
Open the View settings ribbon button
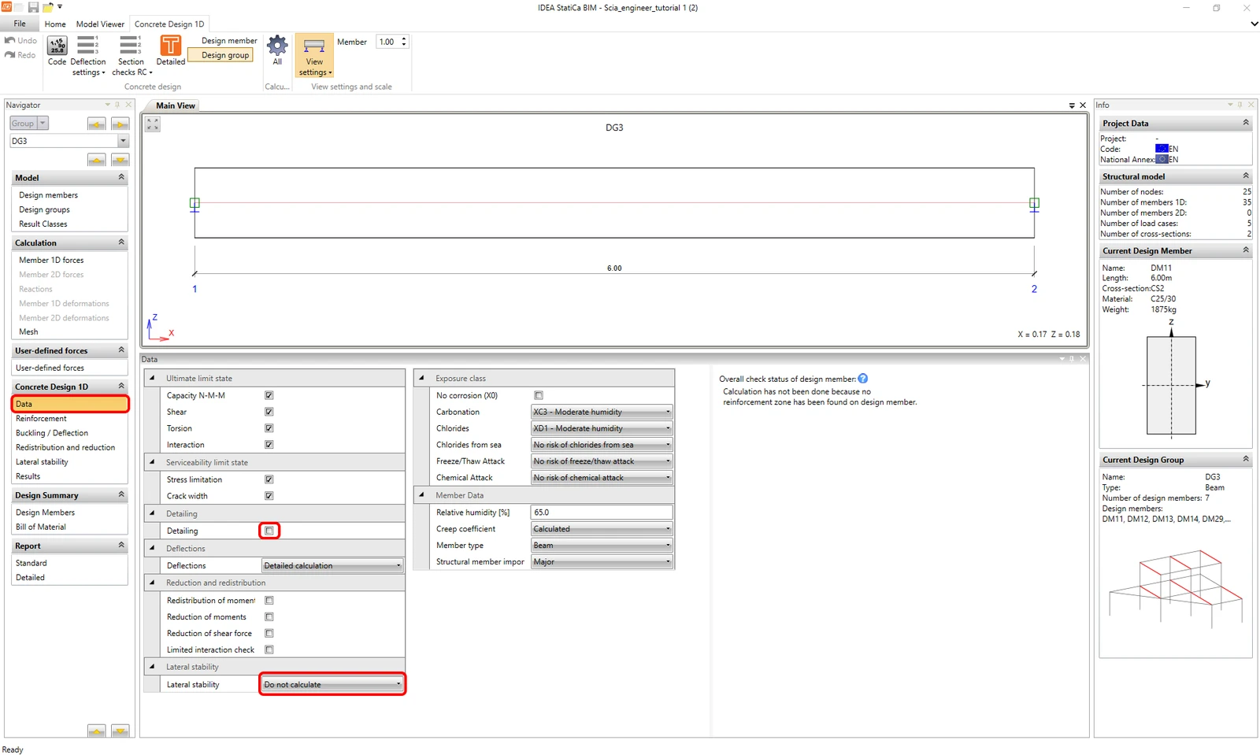pyautogui.click(x=314, y=56)
